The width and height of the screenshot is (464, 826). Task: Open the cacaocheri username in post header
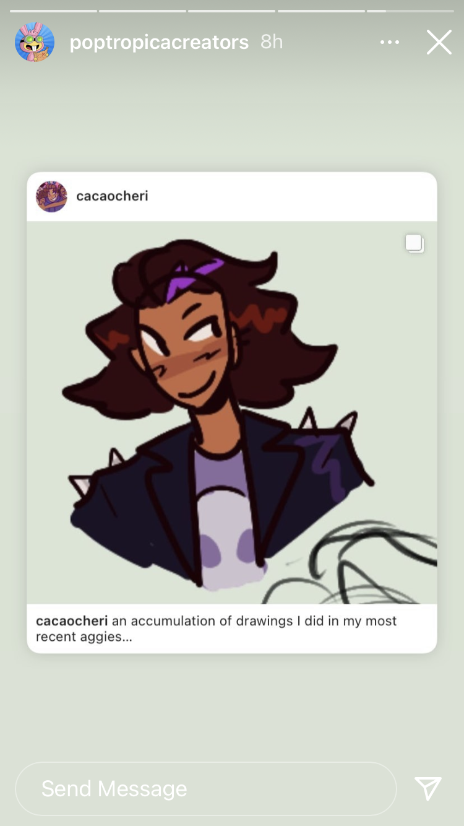click(112, 196)
